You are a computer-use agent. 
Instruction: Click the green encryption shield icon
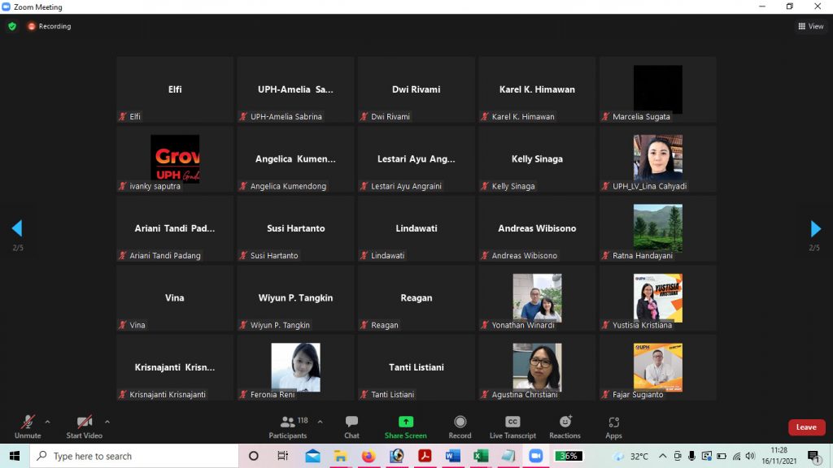pos(12,26)
